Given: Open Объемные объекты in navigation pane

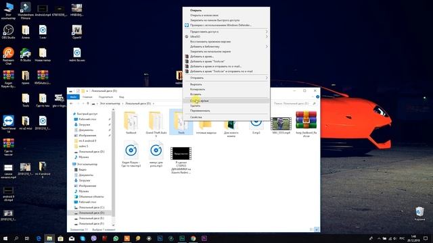Looking at the screenshot, I should (91, 196).
